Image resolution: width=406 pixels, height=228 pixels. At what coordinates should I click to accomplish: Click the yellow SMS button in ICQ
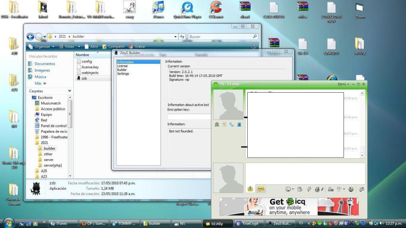261,189
